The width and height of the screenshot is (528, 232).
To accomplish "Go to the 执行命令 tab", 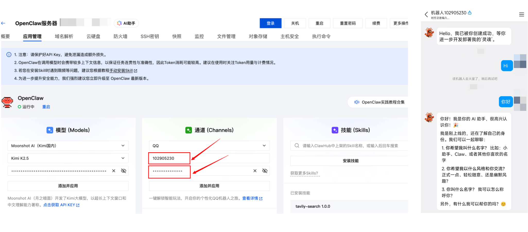I will click(321, 36).
